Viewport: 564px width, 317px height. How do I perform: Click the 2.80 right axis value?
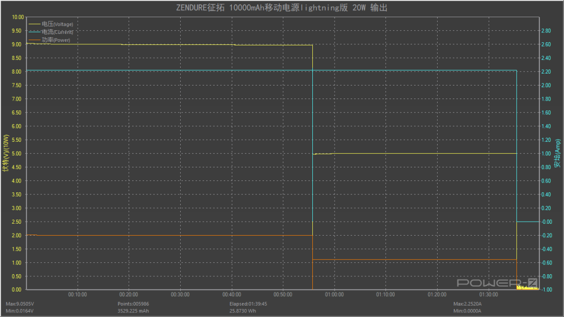546,31
